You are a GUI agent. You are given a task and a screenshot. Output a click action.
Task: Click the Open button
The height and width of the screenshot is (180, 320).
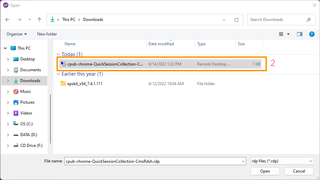point(265,171)
